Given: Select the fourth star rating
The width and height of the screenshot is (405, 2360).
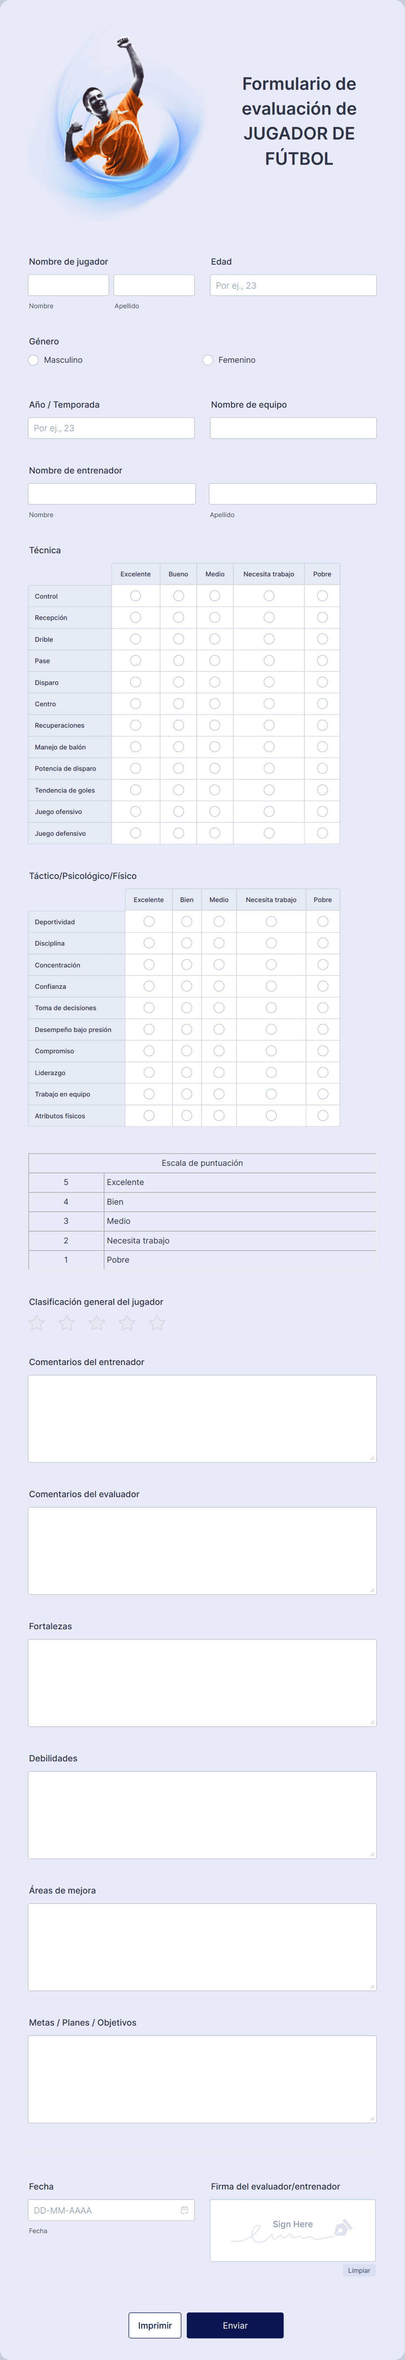Looking at the screenshot, I should click(x=127, y=1322).
